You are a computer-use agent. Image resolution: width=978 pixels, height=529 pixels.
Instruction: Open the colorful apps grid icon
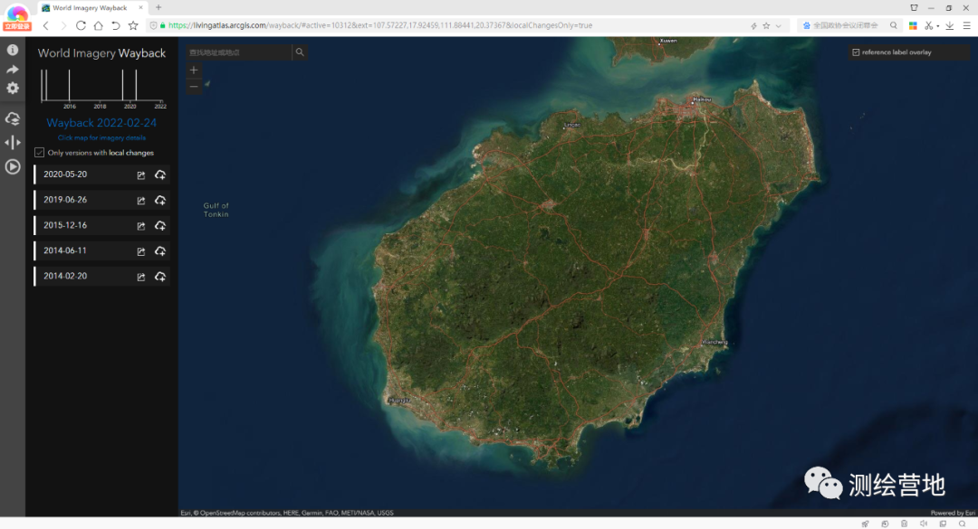click(x=913, y=25)
